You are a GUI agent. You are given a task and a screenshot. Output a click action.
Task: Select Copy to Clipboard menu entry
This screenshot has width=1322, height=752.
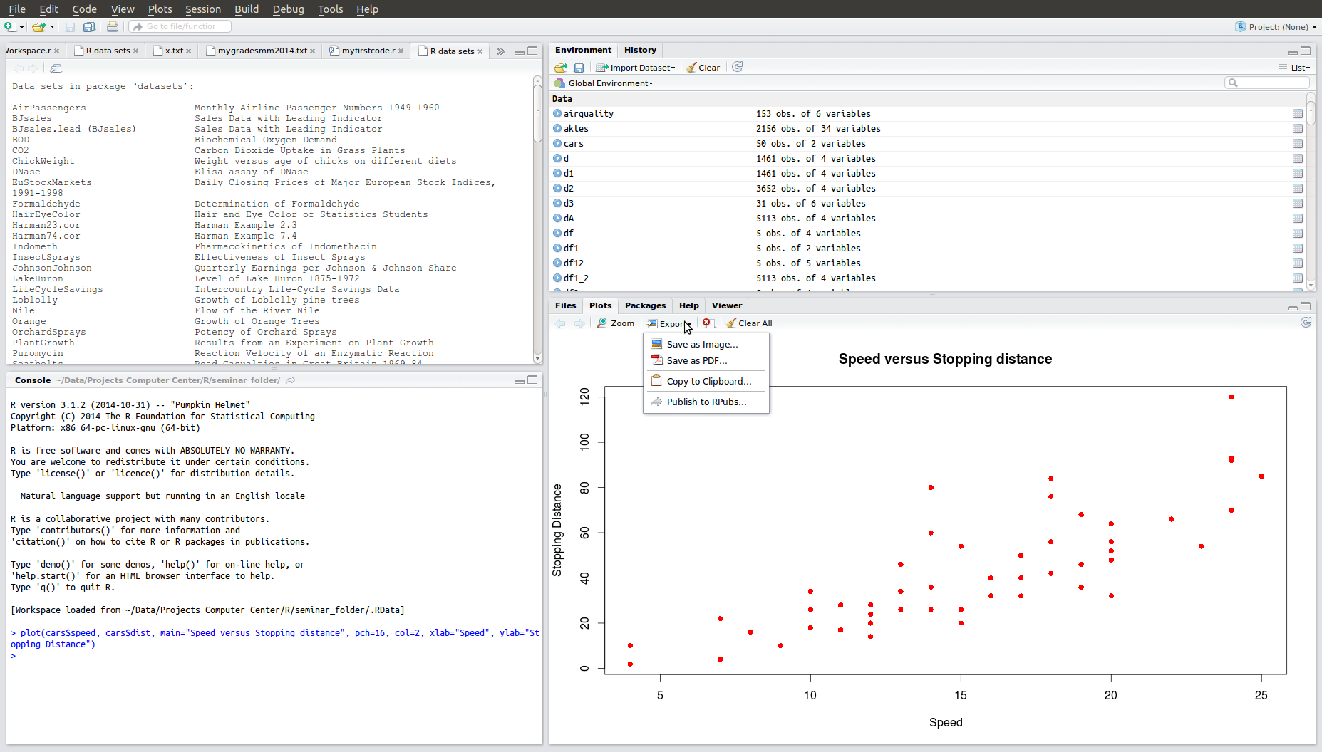pyautogui.click(x=708, y=382)
